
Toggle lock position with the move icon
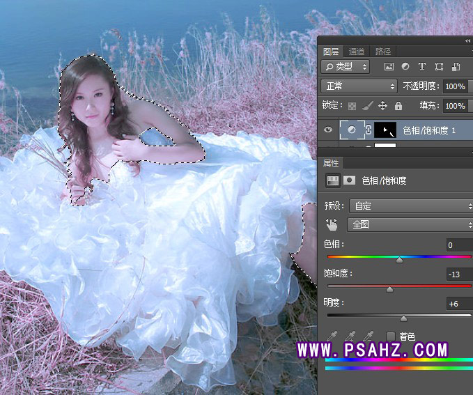coord(382,106)
